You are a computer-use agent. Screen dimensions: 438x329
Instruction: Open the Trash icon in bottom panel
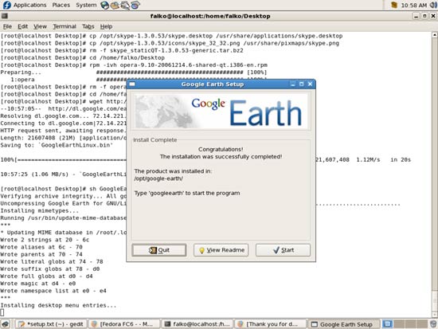pos(434,324)
